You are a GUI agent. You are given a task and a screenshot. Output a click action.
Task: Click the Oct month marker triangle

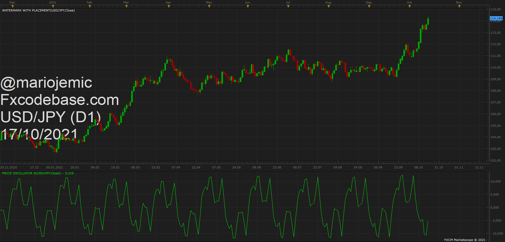click(x=409, y=6)
